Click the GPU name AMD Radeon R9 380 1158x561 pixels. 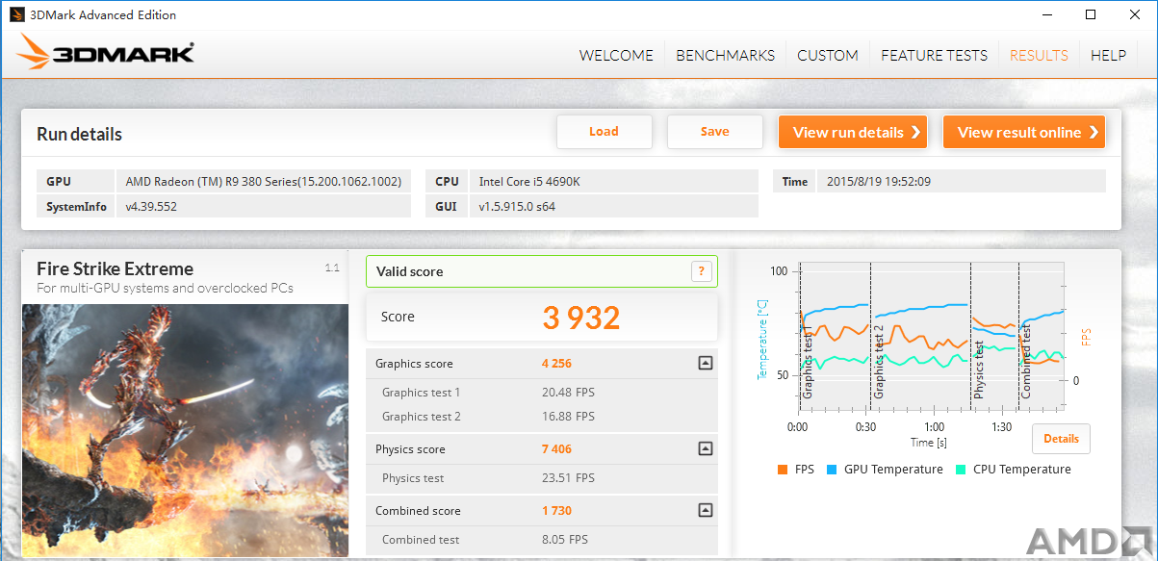point(263,181)
